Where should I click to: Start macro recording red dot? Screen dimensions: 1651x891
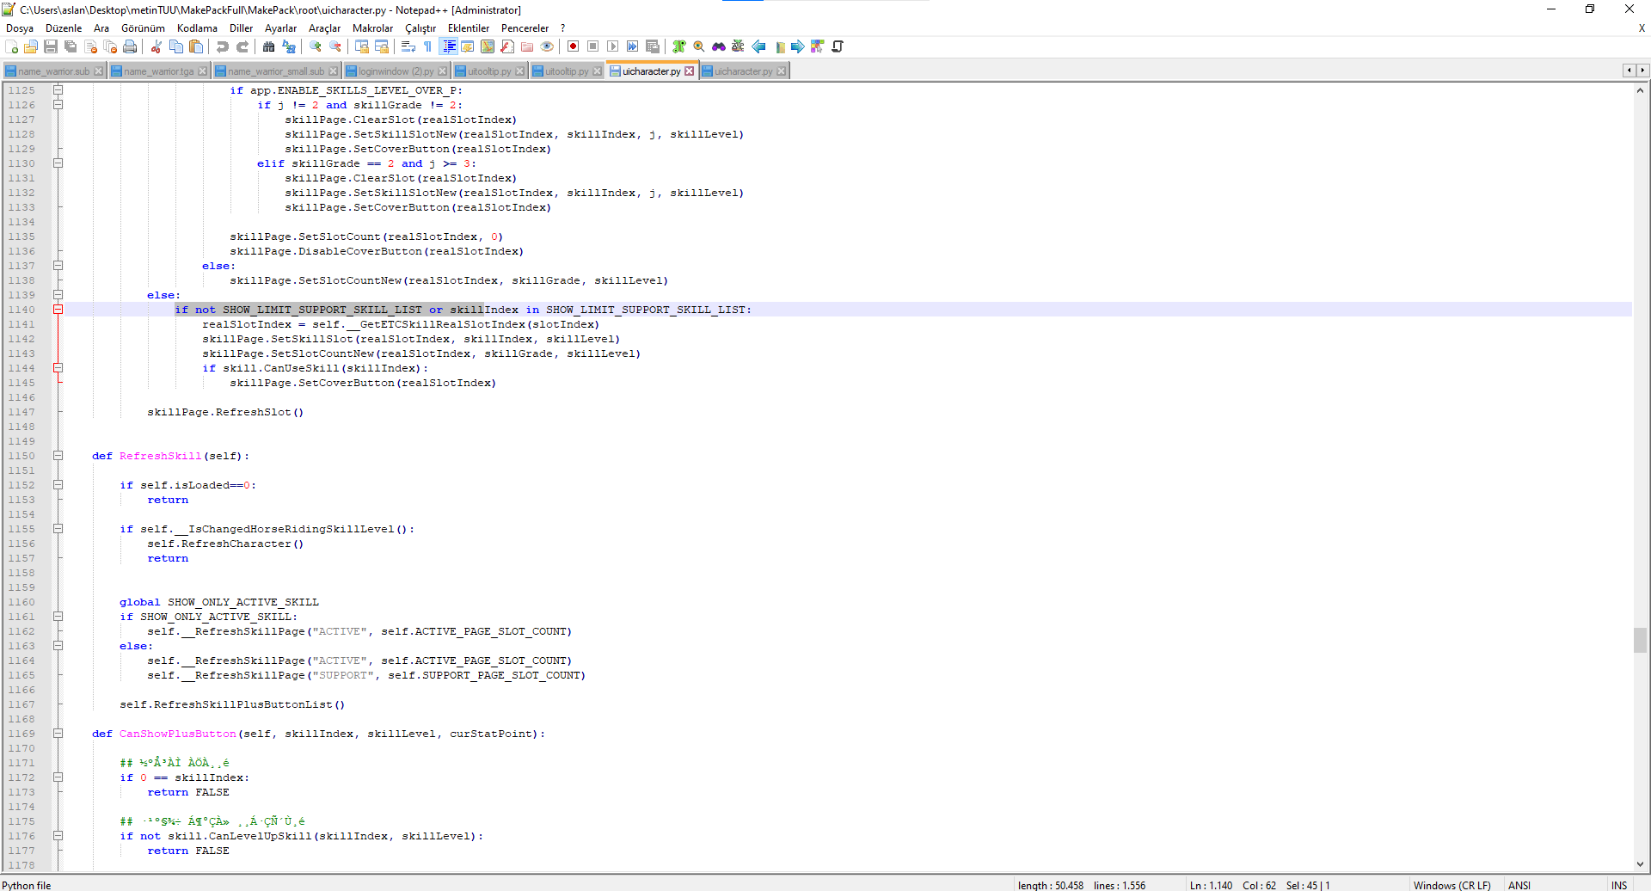(x=574, y=46)
